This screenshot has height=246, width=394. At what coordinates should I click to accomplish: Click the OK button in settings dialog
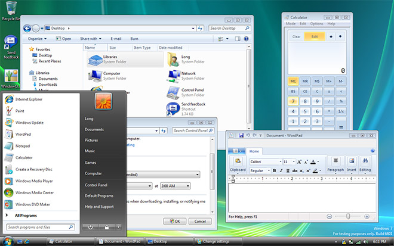click(x=175, y=221)
